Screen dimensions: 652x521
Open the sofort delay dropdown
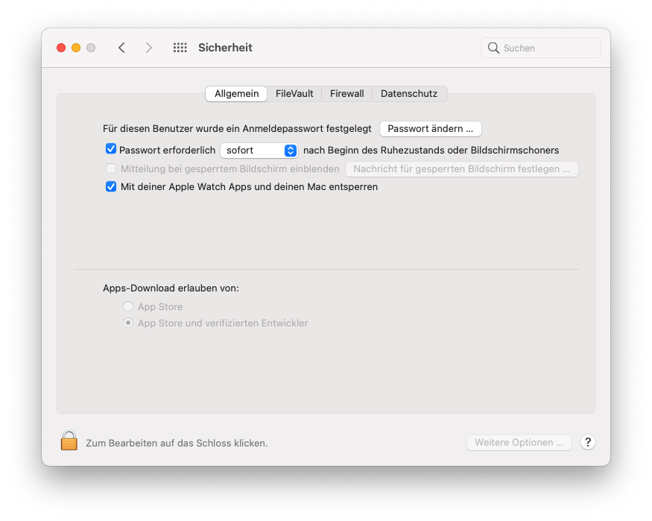[259, 151]
